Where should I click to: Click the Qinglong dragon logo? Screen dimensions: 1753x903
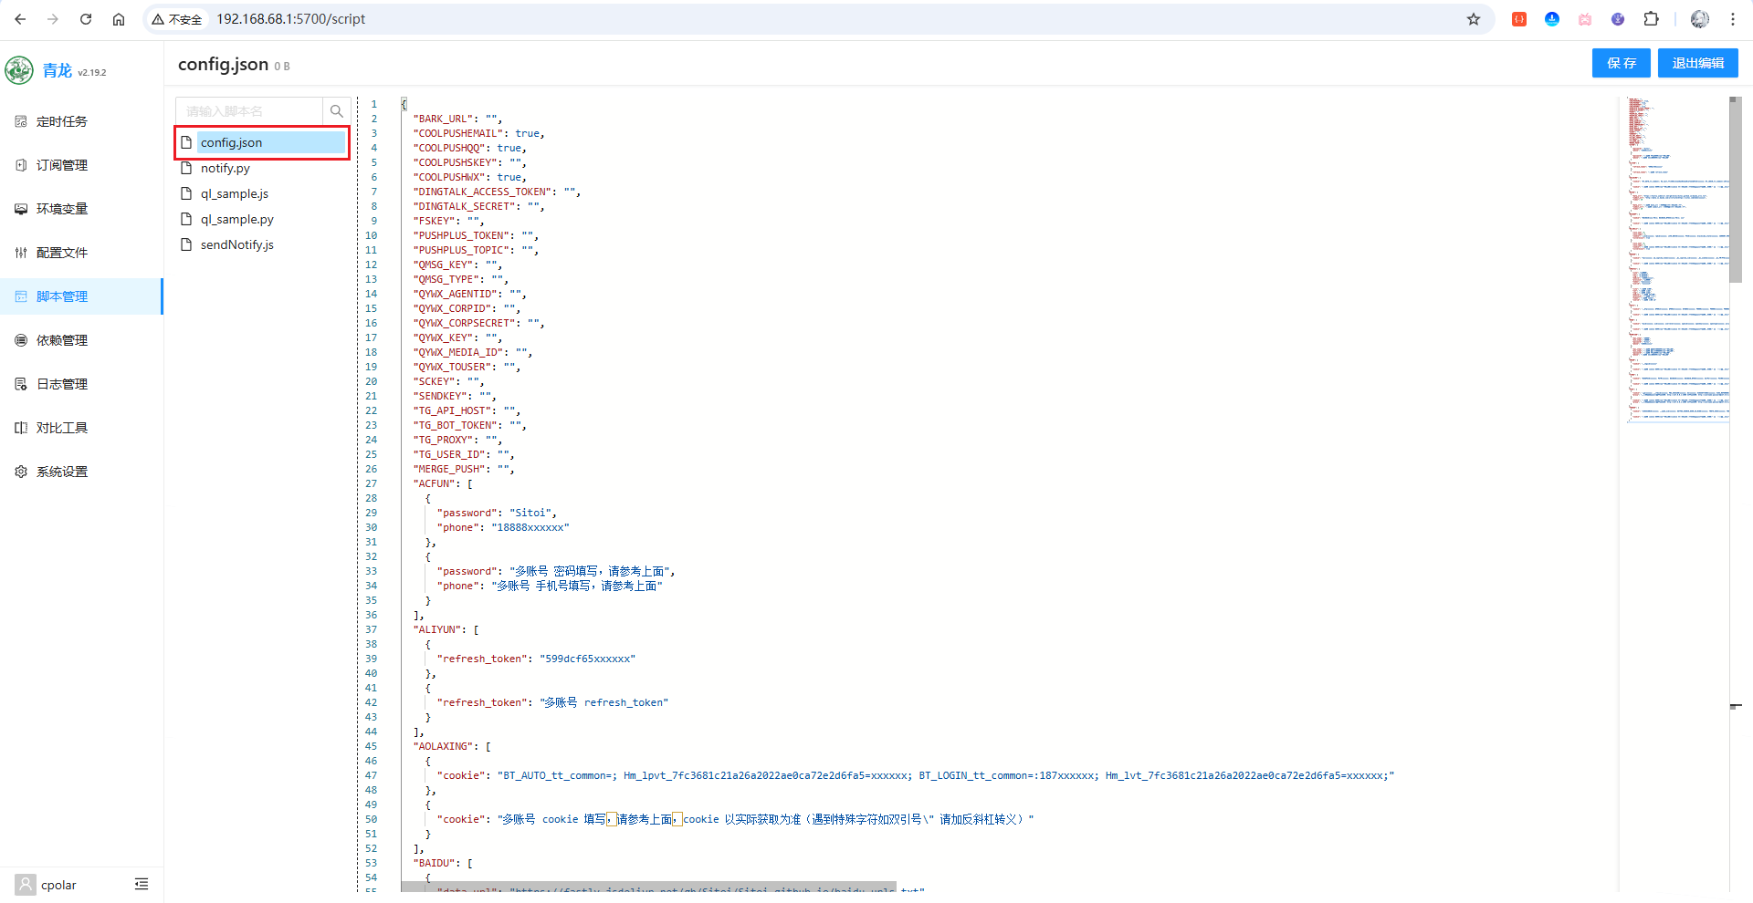pyautogui.click(x=19, y=70)
